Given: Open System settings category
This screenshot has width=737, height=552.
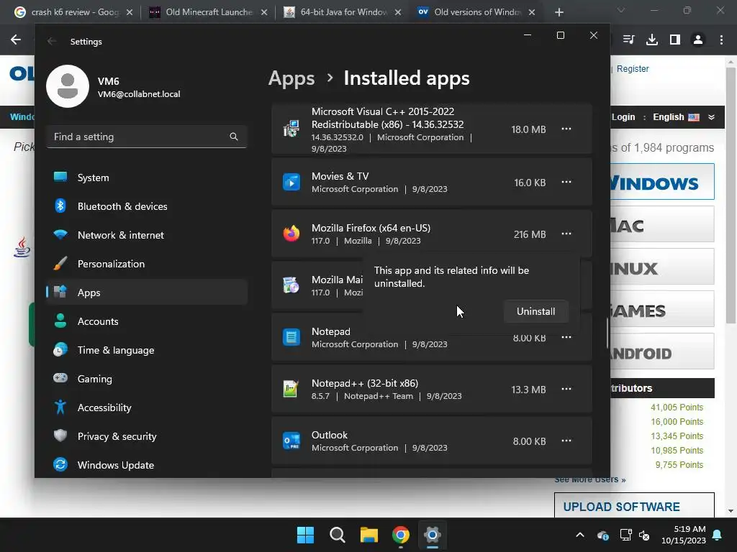Looking at the screenshot, I should coord(147,178).
